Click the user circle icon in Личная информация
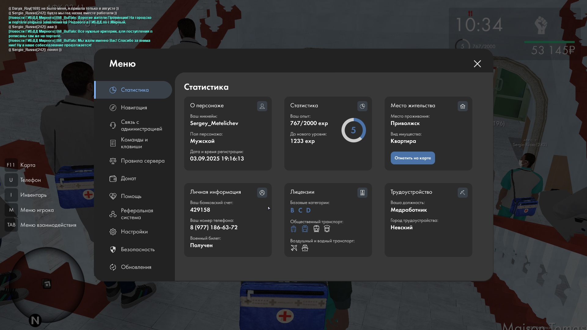The image size is (587, 330). coord(262,193)
